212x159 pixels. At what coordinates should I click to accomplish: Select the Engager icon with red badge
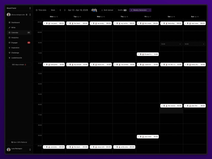(x=10, y=43)
